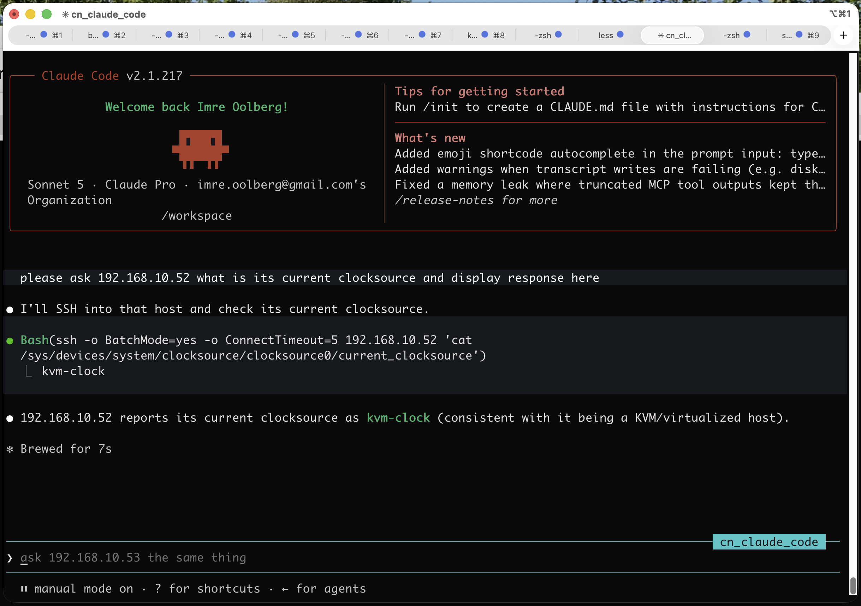Click the 'Brewed for 7s' status line
Viewport: 861px width, 606px height.
tap(66, 449)
